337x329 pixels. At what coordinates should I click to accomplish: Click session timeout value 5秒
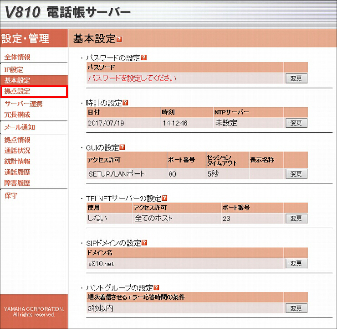point(213,173)
